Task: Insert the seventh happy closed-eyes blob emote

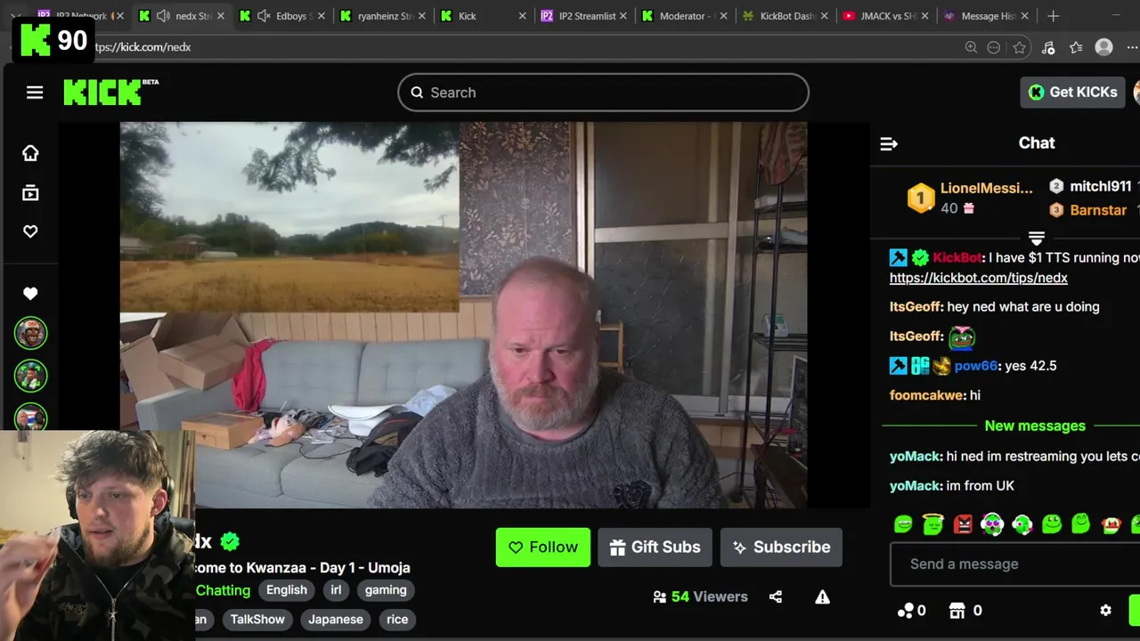Action: (1080, 523)
